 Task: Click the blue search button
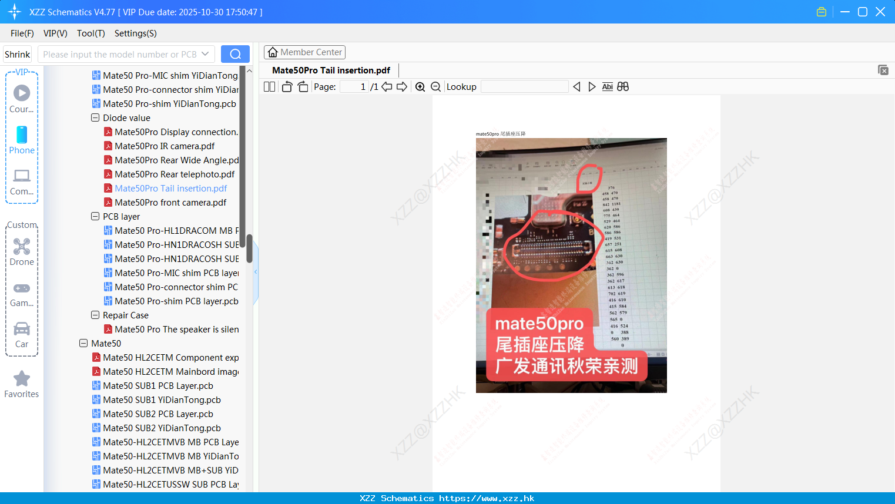point(235,54)
